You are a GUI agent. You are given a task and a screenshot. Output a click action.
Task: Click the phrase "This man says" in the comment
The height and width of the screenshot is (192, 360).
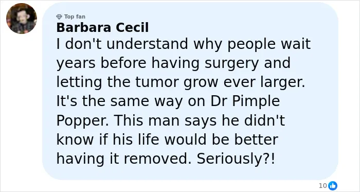(x=165, y=120)
